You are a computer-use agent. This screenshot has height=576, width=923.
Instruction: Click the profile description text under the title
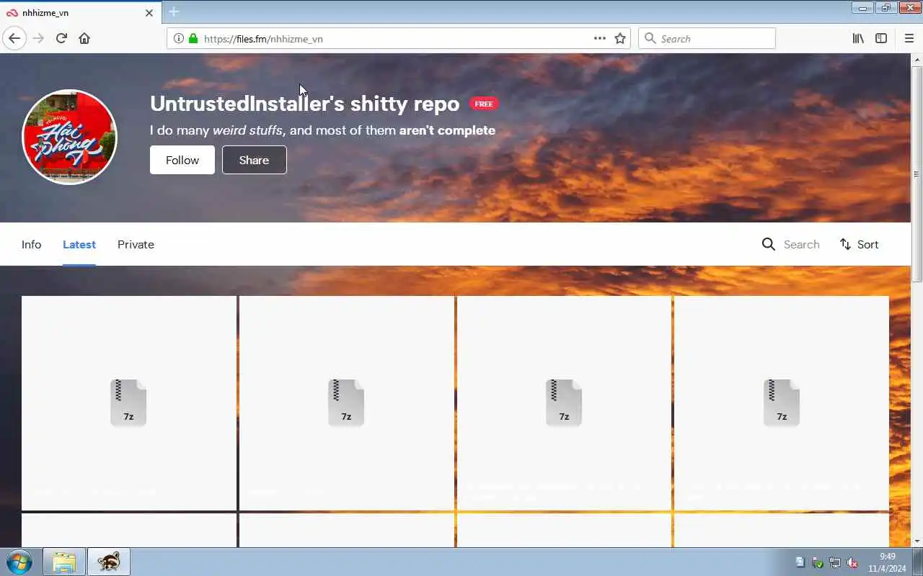click(322, 130)
